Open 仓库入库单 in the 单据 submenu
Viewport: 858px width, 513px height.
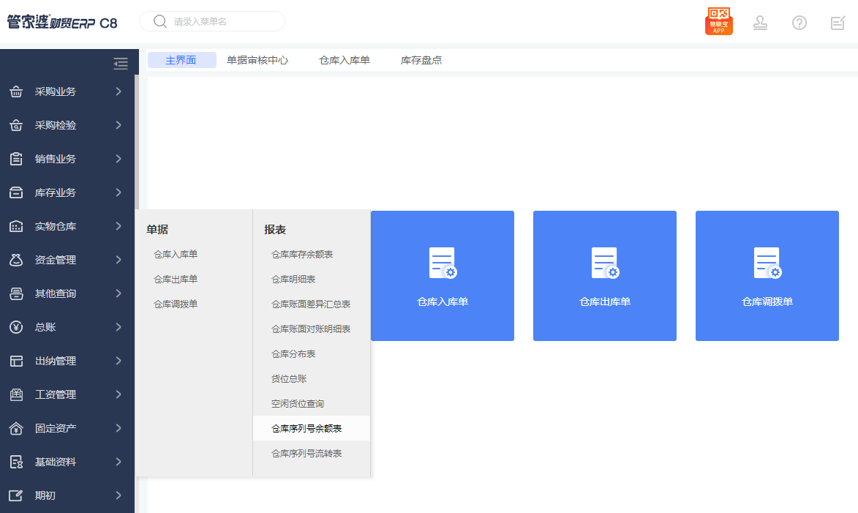[x=176, y=255]
